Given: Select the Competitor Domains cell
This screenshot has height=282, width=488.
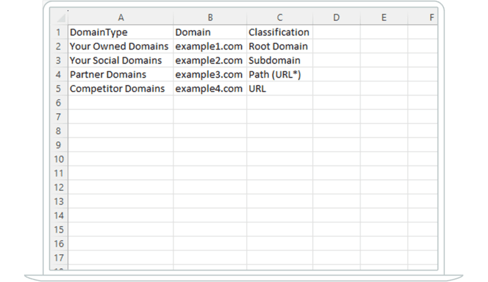Looking at the screenshot, I should point(121,89).
